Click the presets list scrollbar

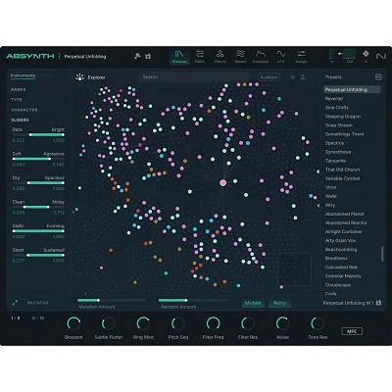point(382,254)
